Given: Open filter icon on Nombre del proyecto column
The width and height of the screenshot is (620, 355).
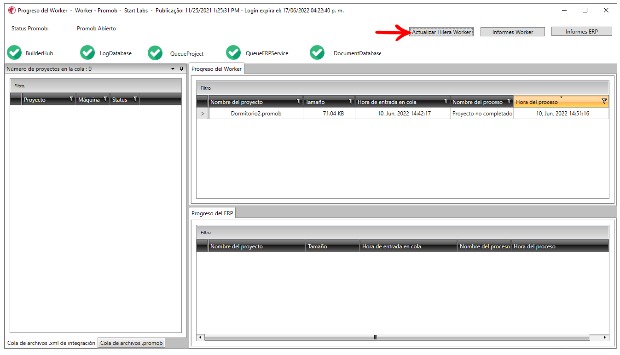Looking at the screenshot, I should click(299, 101).
